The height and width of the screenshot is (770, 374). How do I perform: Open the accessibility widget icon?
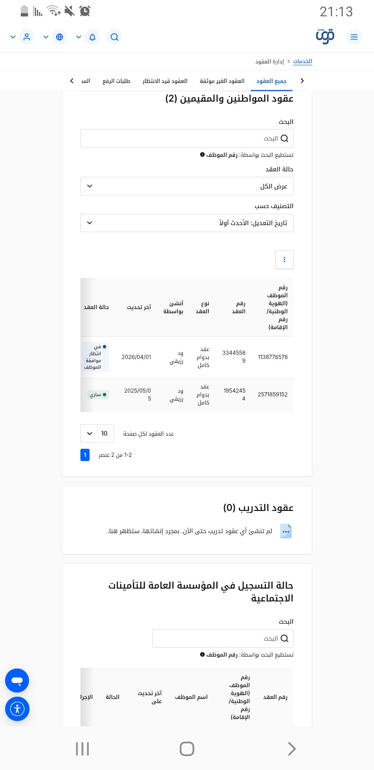coord(17,709)
